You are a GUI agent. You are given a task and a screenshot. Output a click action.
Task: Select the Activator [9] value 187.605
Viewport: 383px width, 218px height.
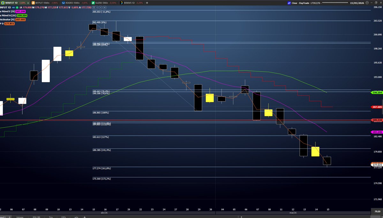pyautogui.click(x=20, y=19)
